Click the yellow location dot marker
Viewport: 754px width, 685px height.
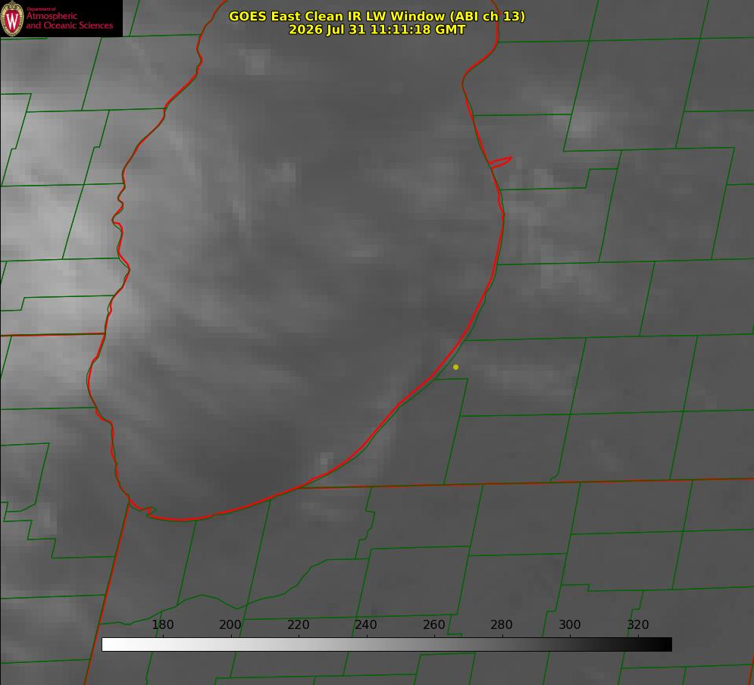[x=455, y=367]
